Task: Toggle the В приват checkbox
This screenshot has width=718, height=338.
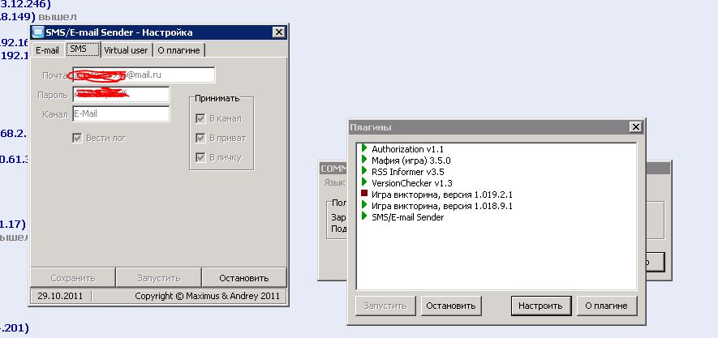Action: coord(200,138)
